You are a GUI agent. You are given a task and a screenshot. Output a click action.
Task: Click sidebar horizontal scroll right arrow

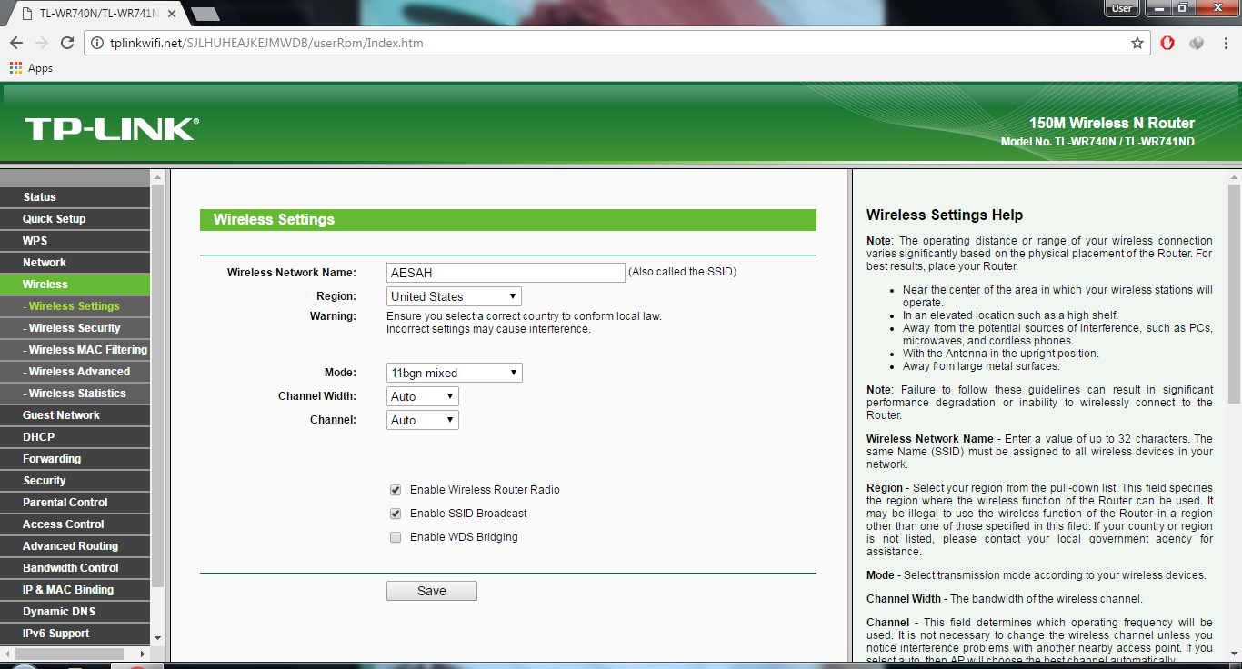[142, 653]
